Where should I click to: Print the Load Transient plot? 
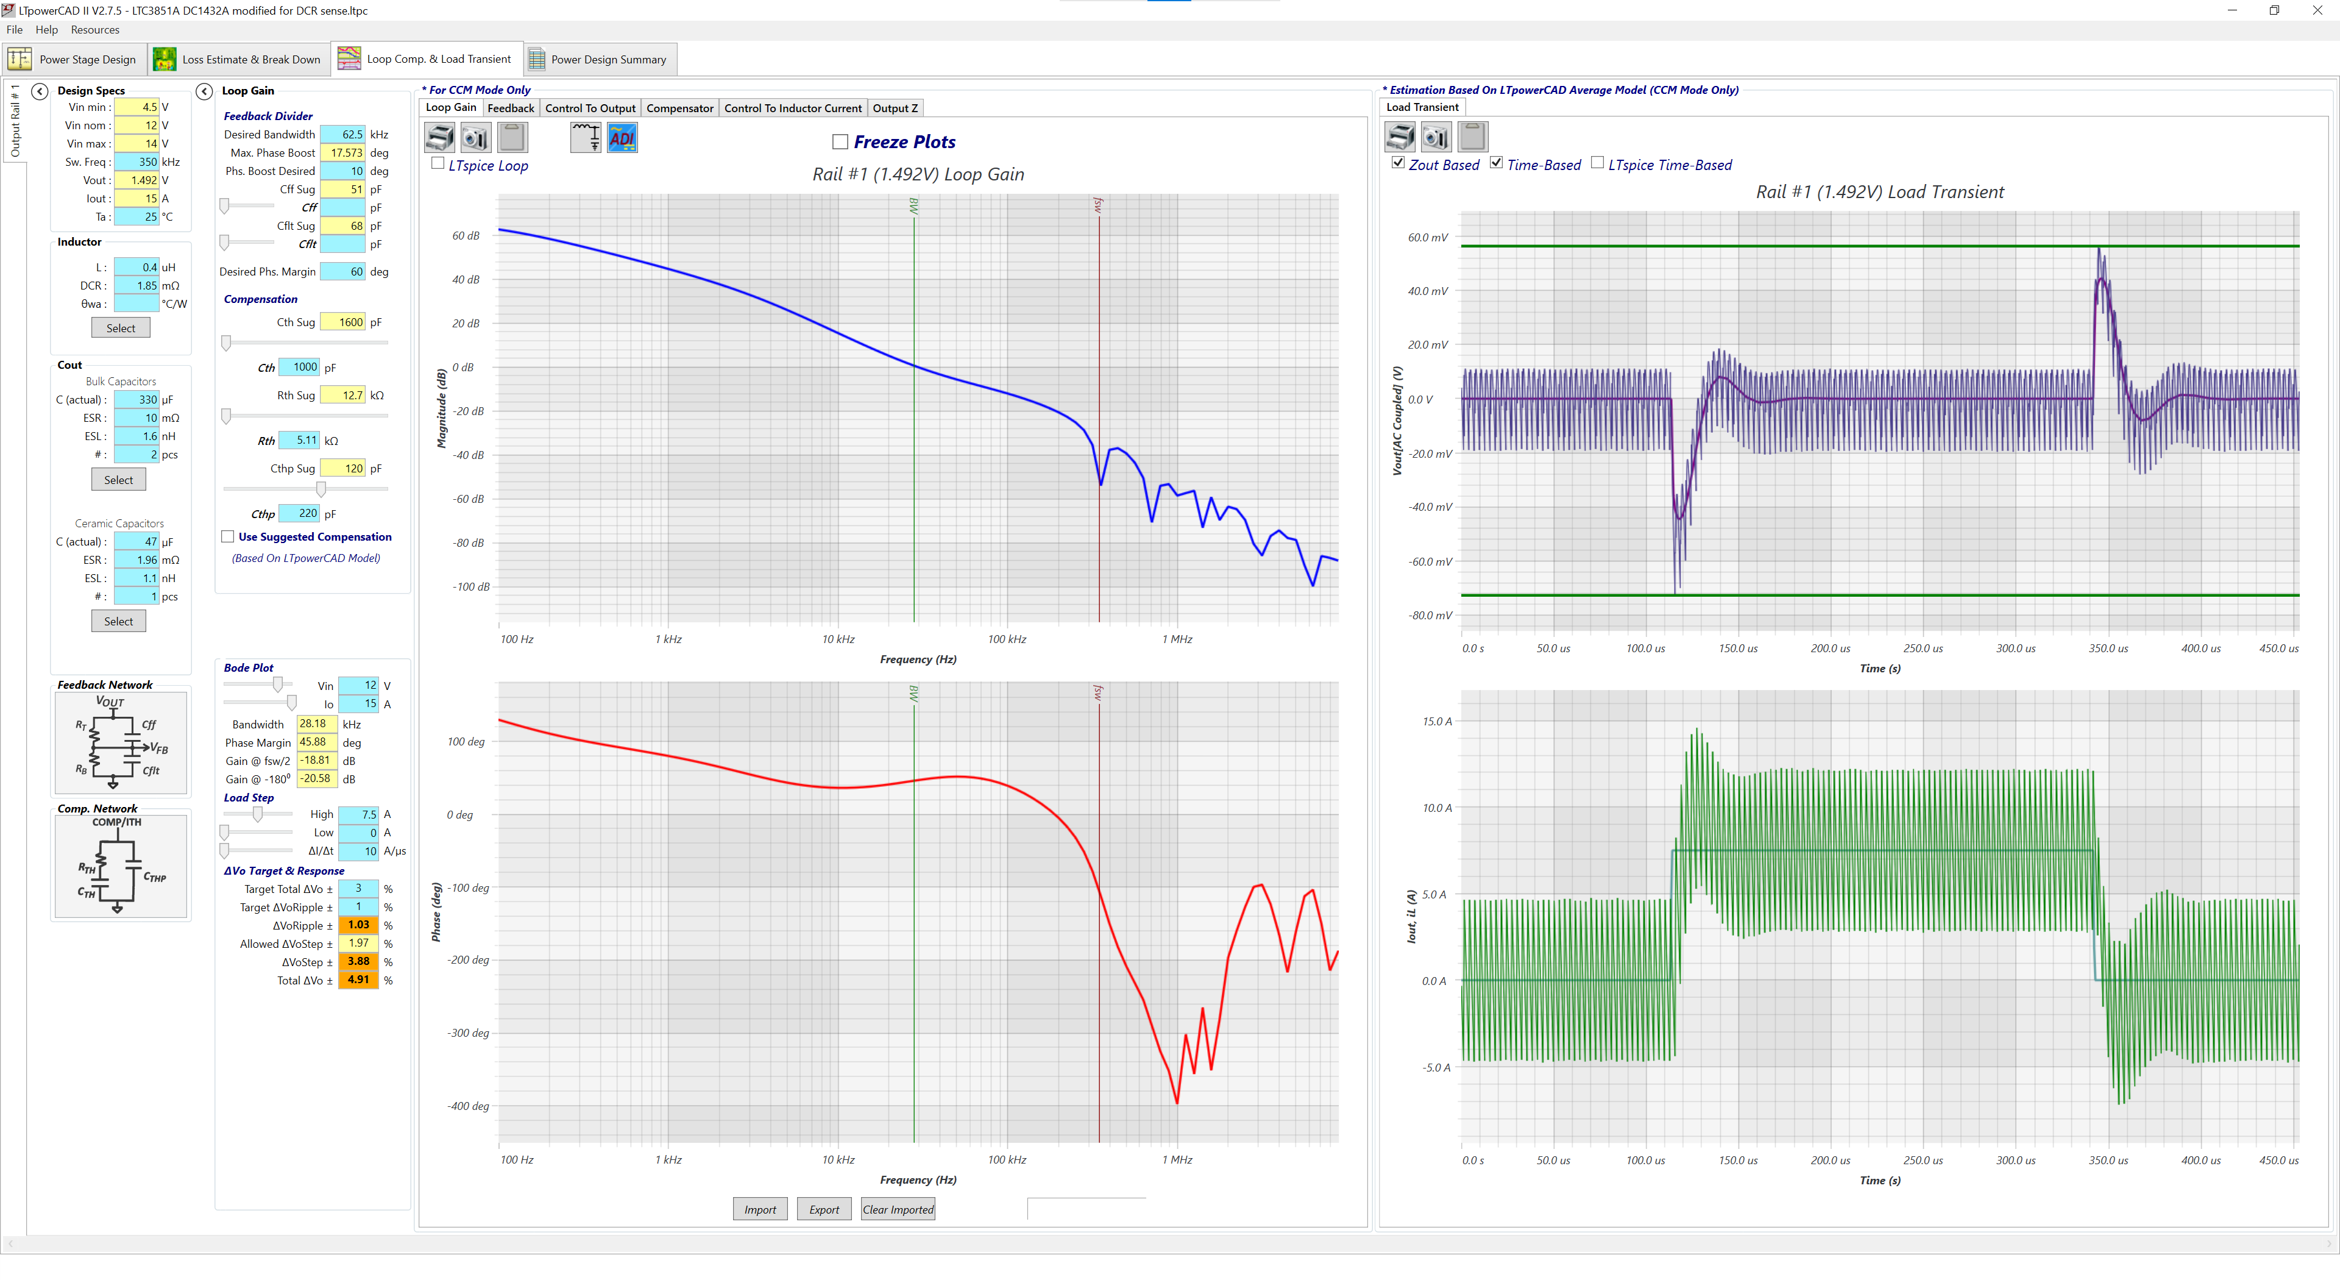tap(1400, 137)
